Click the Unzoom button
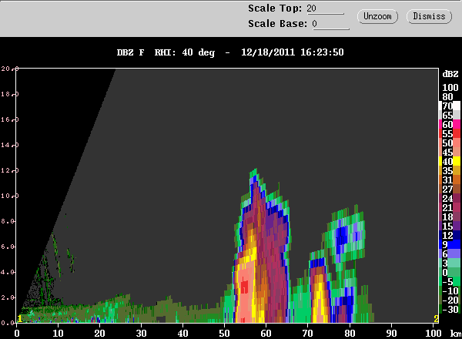 [377, 16]
